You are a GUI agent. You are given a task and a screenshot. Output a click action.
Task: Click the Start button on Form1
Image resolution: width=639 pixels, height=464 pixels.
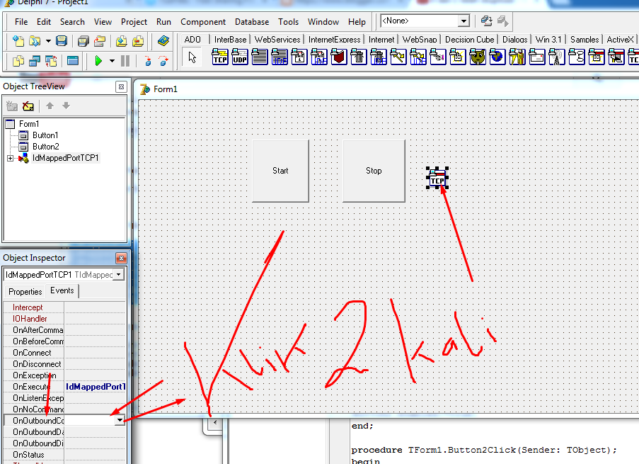pos(280,171)
